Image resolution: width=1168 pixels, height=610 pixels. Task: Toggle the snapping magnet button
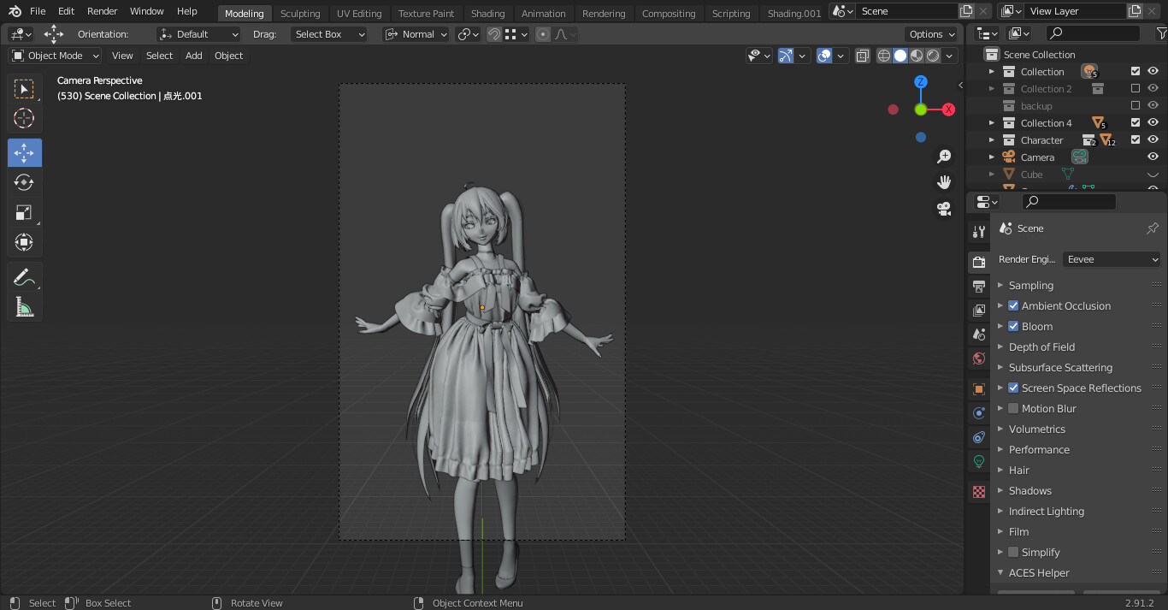click(494, 34)
